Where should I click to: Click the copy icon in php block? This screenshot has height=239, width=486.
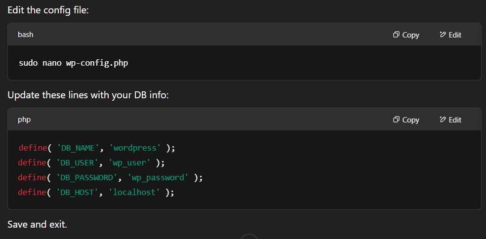click(396, 119)
